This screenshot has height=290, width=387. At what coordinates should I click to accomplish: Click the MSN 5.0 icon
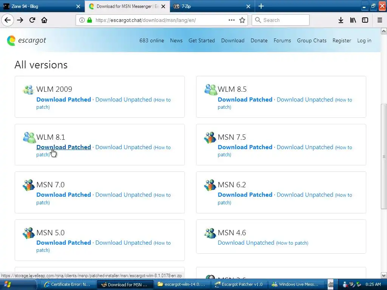pos(29,233)
